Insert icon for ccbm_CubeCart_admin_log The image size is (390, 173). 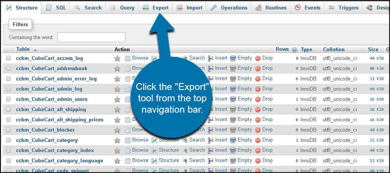point(211,89)
